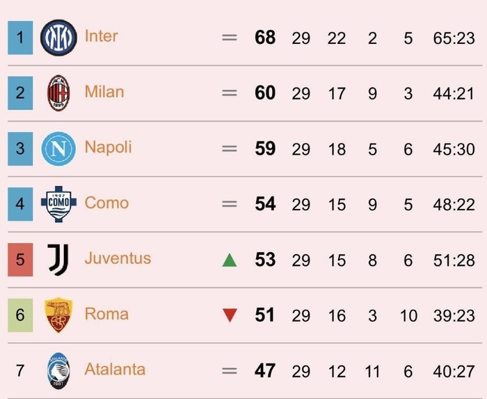Click the blue position 1 badge

tap(20, 37)
